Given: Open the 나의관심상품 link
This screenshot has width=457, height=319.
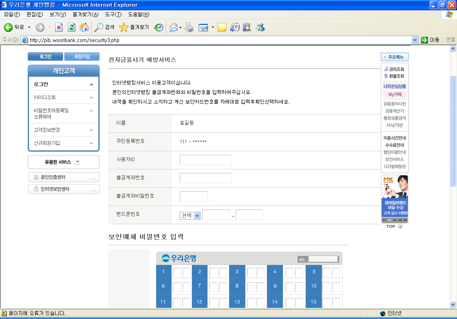Looking at the screenshot, I should pos(394,86).
